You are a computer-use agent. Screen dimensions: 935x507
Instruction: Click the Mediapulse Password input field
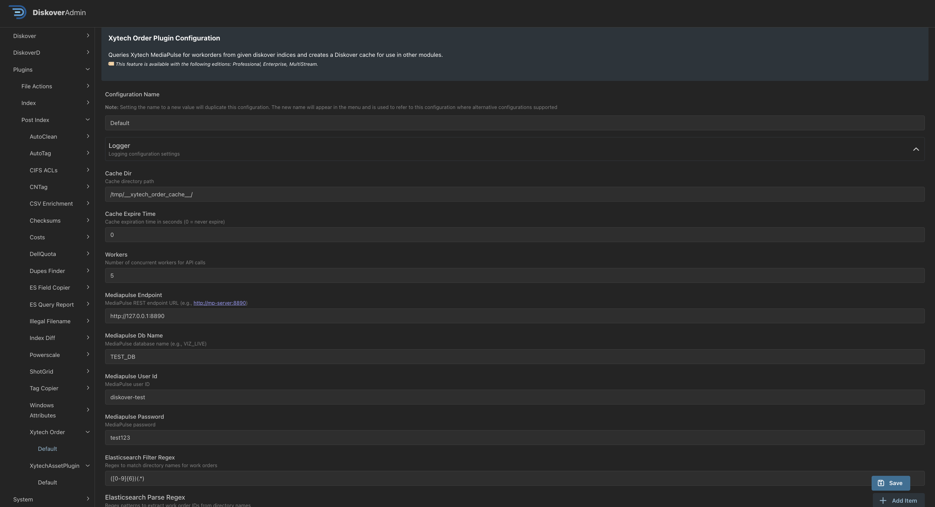point(515,438)
